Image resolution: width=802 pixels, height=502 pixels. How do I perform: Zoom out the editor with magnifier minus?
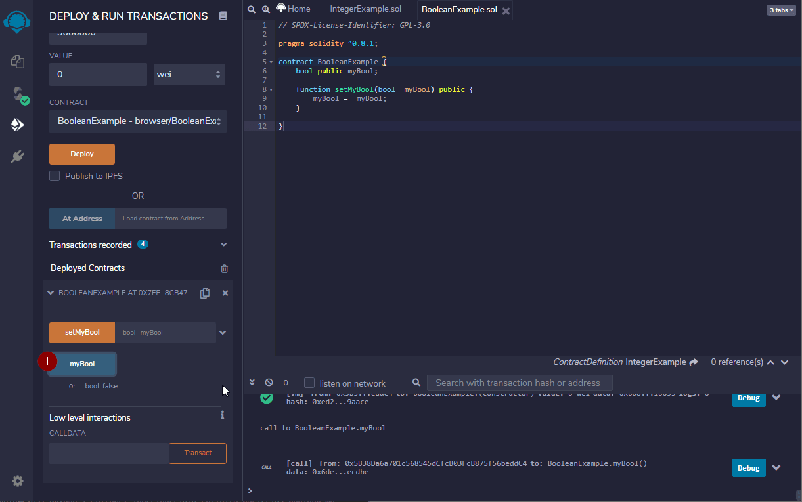[x=252, y=9]
